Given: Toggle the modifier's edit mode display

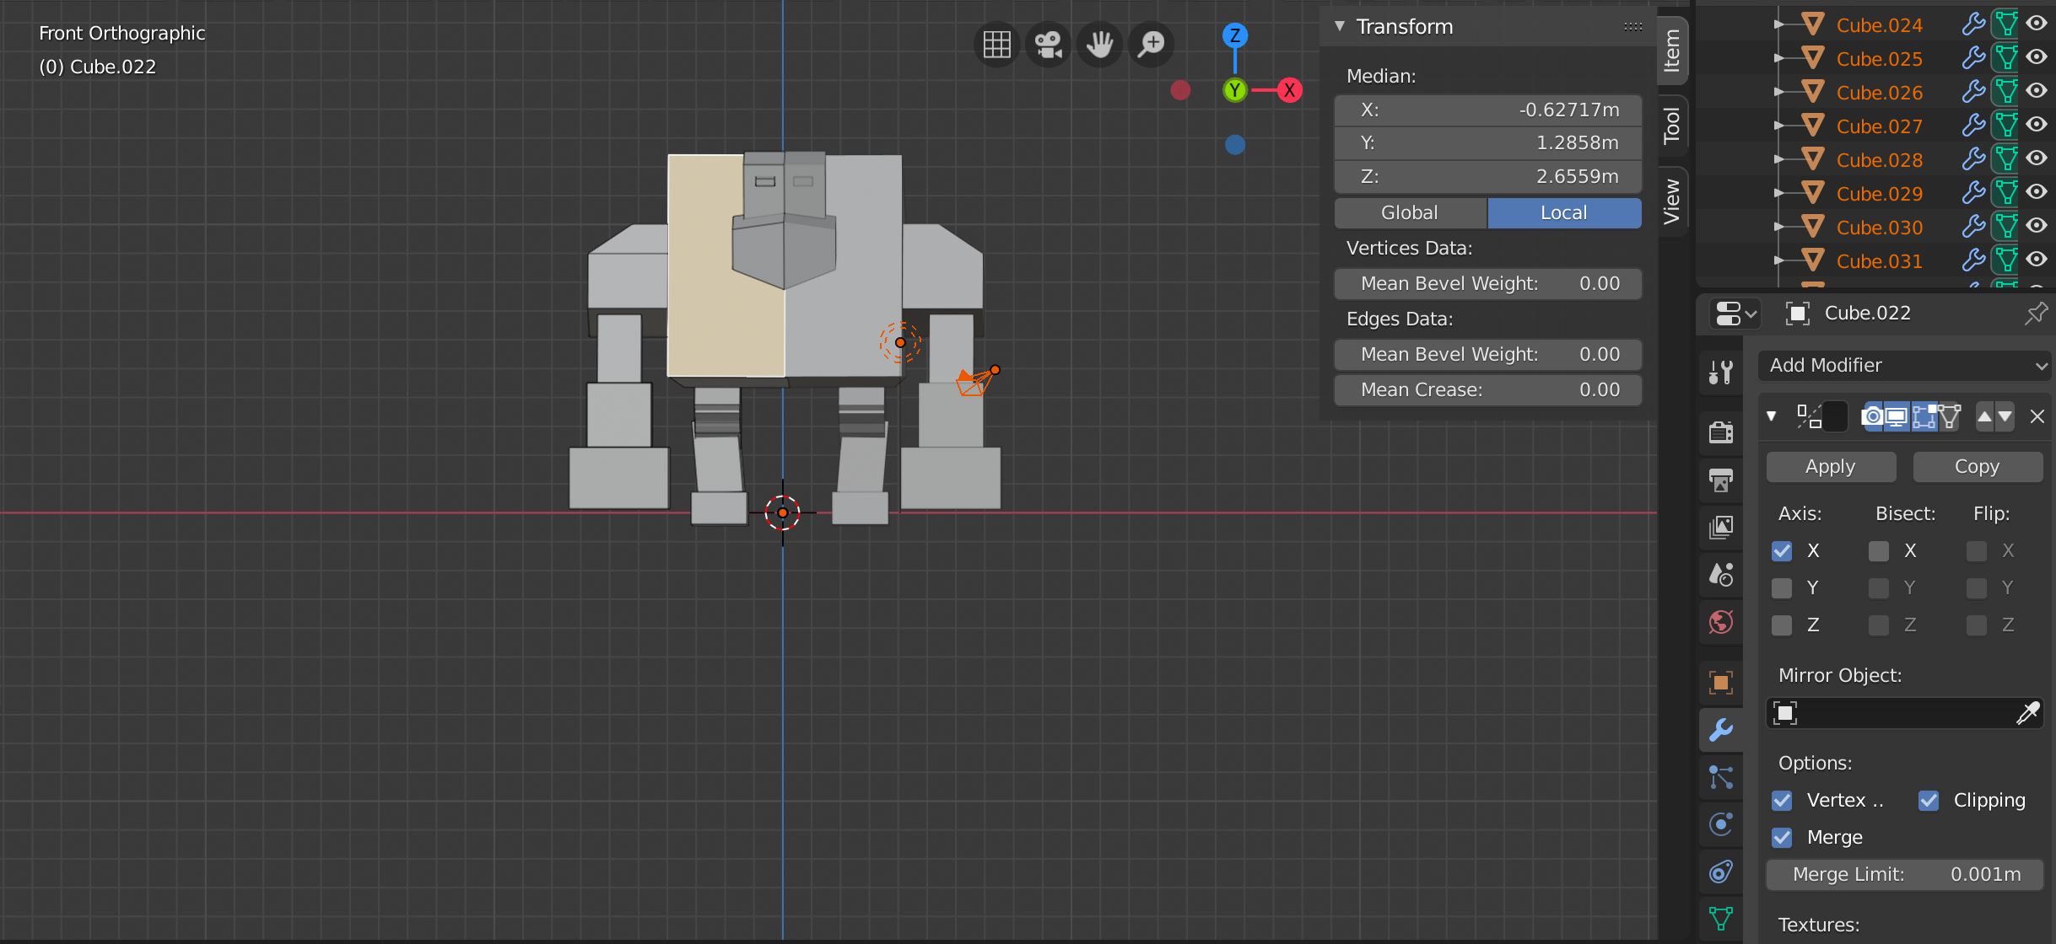Looking at the screenshot, I should (x=1924, y=416).
